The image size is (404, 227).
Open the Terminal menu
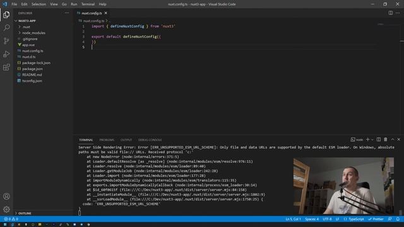(88, 4)
